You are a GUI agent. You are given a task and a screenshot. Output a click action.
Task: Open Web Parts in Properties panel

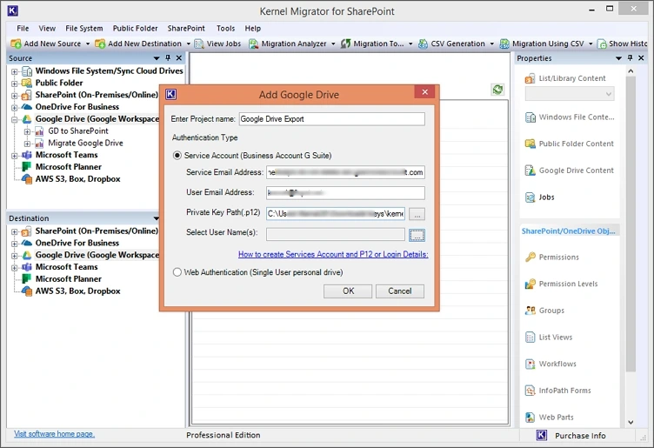[549, 418]
